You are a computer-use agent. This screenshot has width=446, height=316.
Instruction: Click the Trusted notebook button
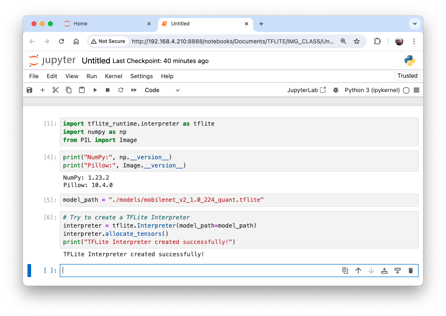pos(407,76)
